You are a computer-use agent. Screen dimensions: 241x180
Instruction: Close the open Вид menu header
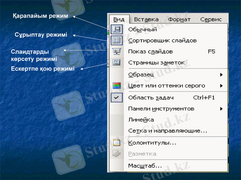pyautogui.click(x=119, y=19)
